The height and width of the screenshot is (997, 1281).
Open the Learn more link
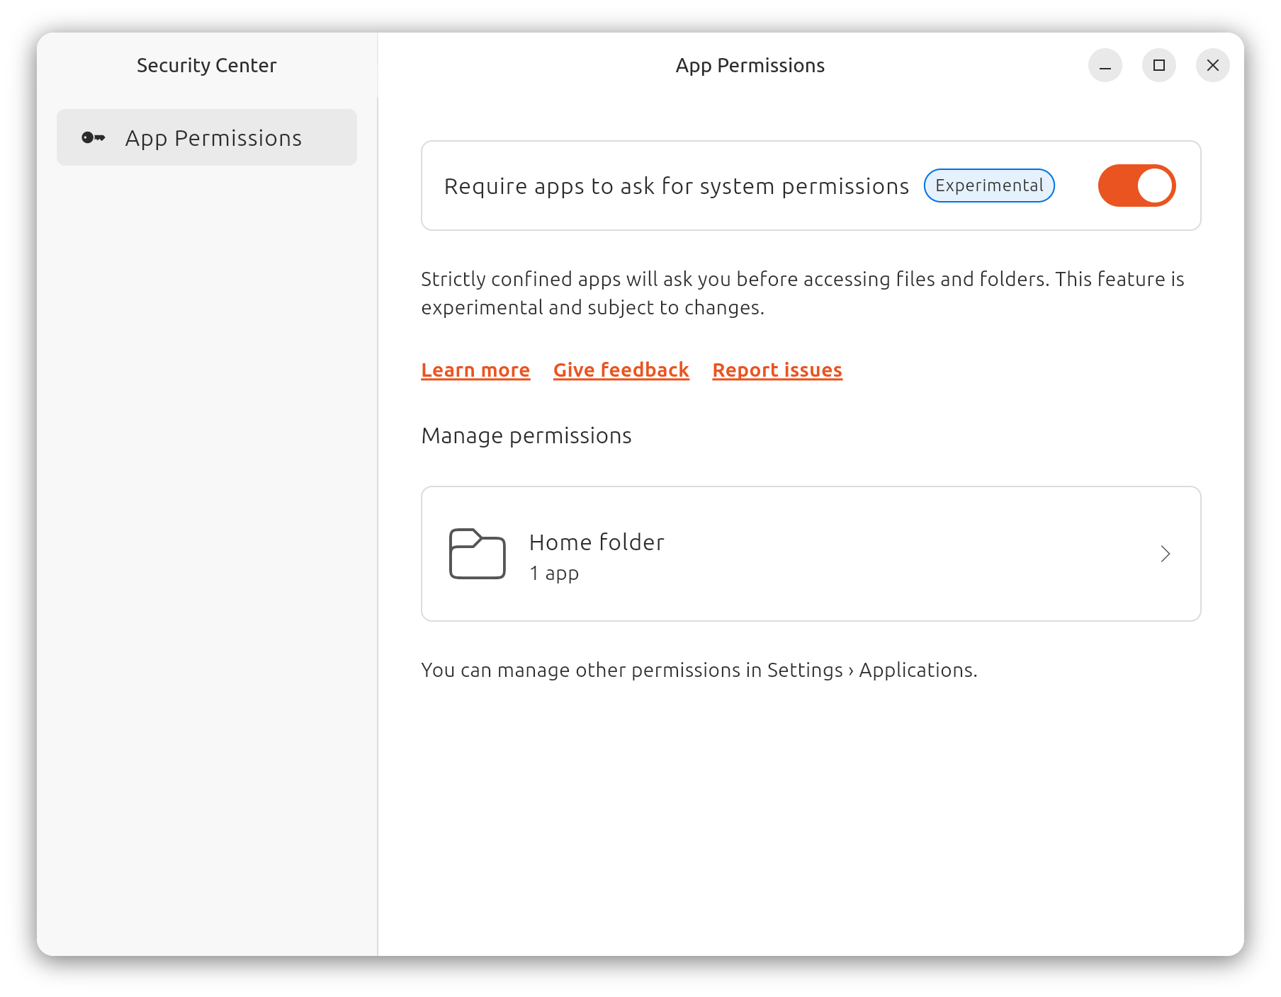pos(475,370)
